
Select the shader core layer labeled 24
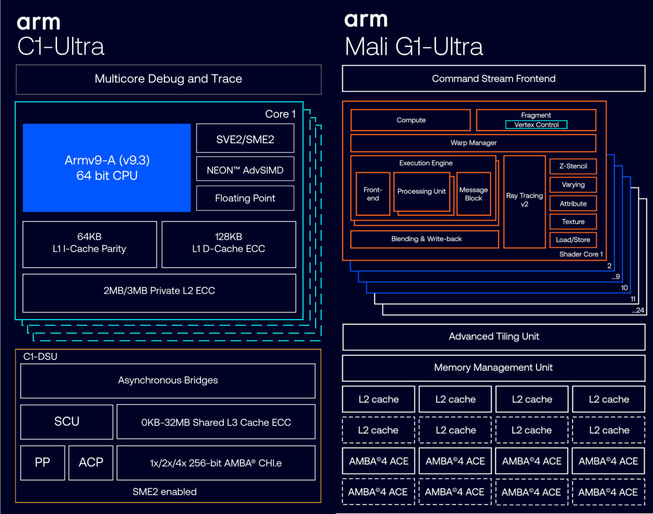[637, 310]
